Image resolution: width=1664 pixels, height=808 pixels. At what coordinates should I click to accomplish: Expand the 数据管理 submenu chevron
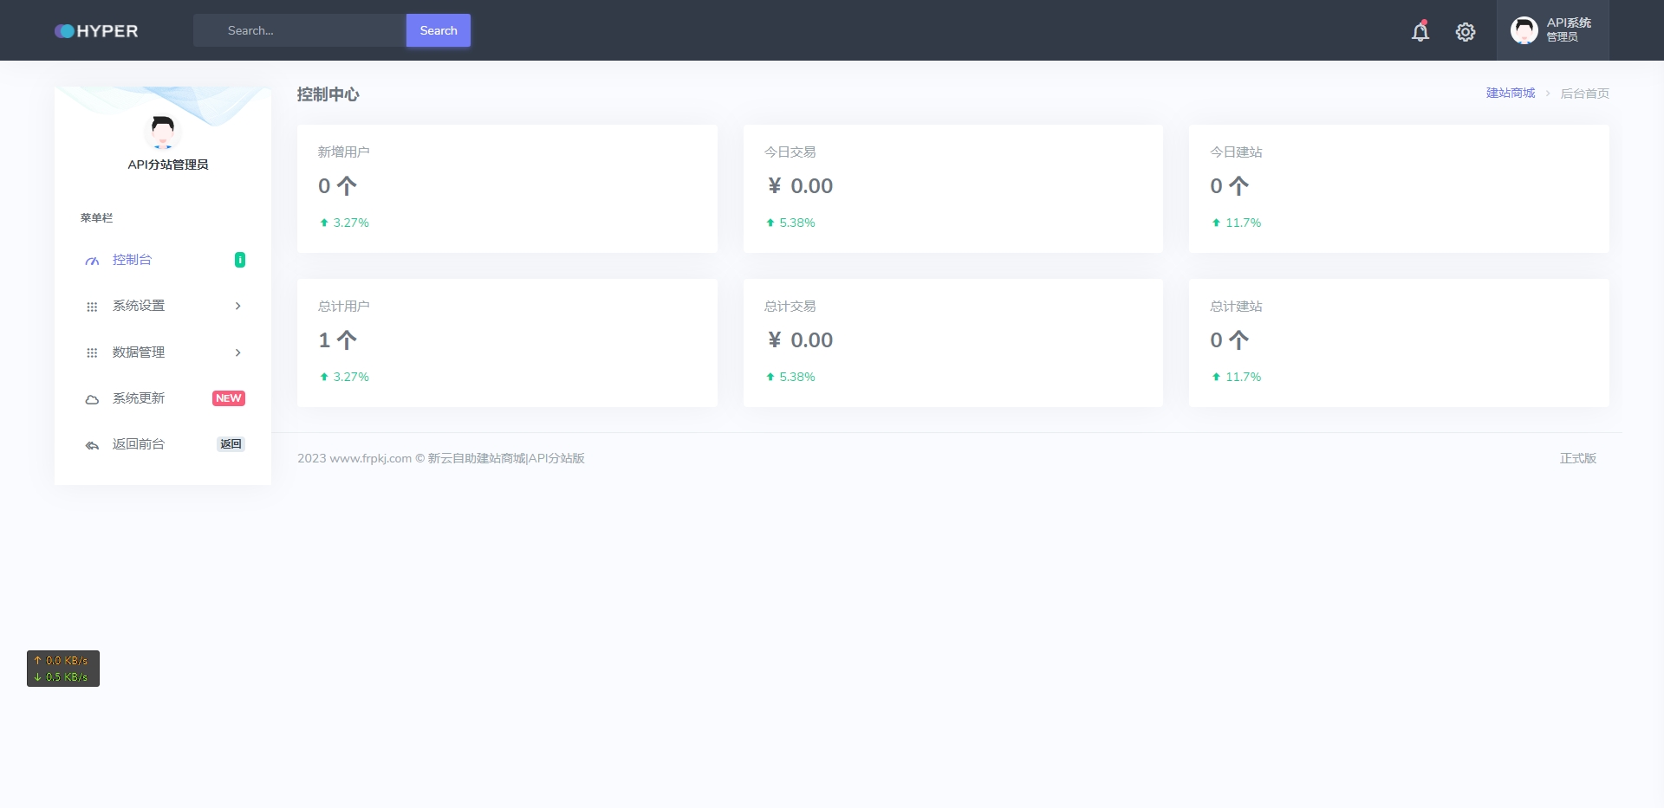[x=237, y=352]
